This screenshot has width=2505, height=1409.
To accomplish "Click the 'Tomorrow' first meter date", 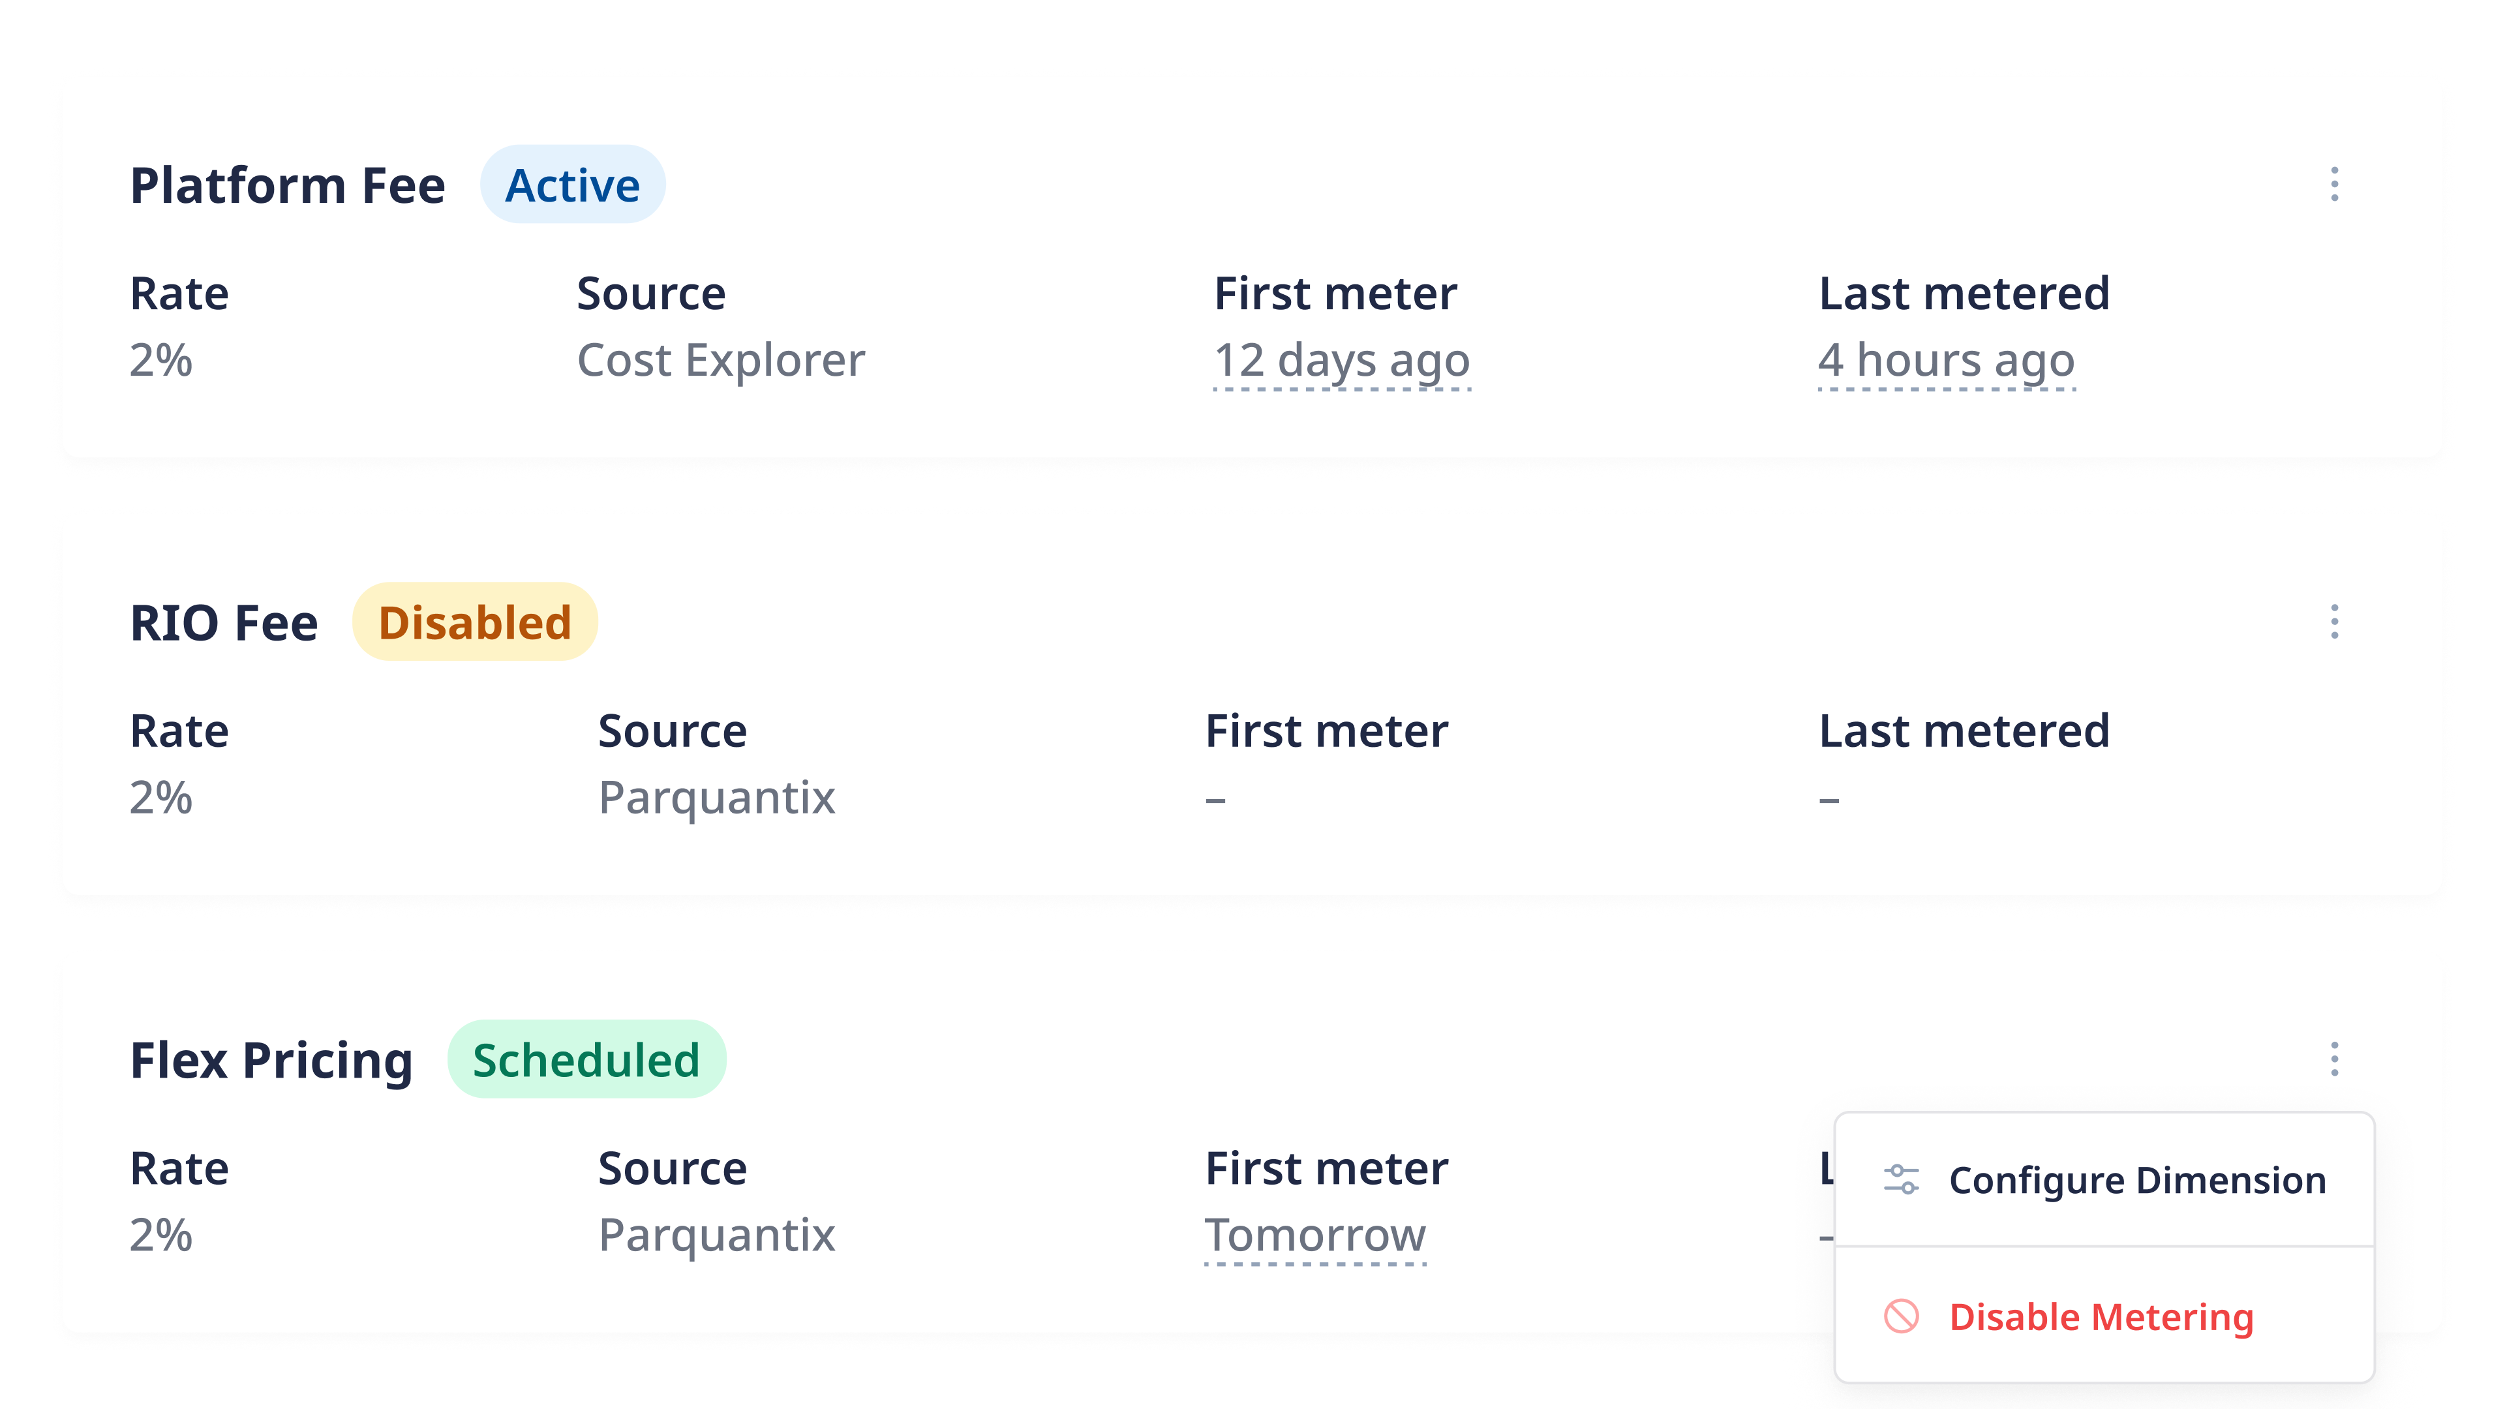I will click(1314, 1236).
